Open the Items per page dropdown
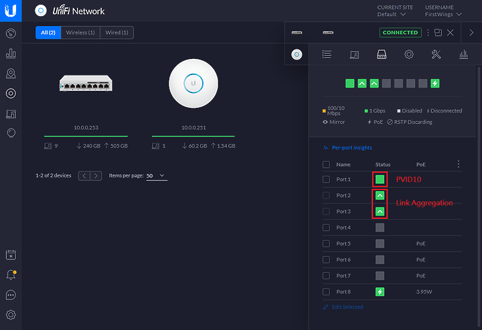The width and height of the screenshot is (482, 330). pyautogui.click(x=157, y=176)
